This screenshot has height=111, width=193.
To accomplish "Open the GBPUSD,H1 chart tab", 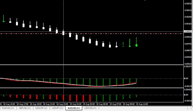I will (x=25, y=108).
